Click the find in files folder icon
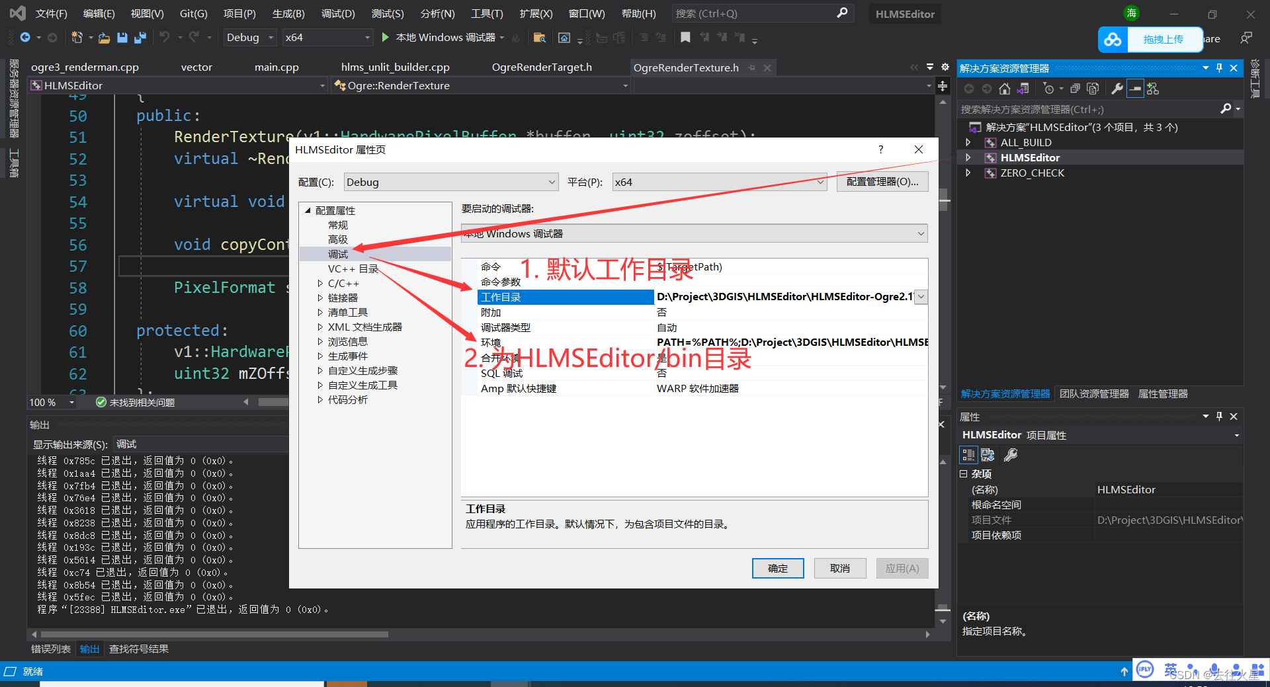Screen dimensions: 1270x687 tap(540, 38)
